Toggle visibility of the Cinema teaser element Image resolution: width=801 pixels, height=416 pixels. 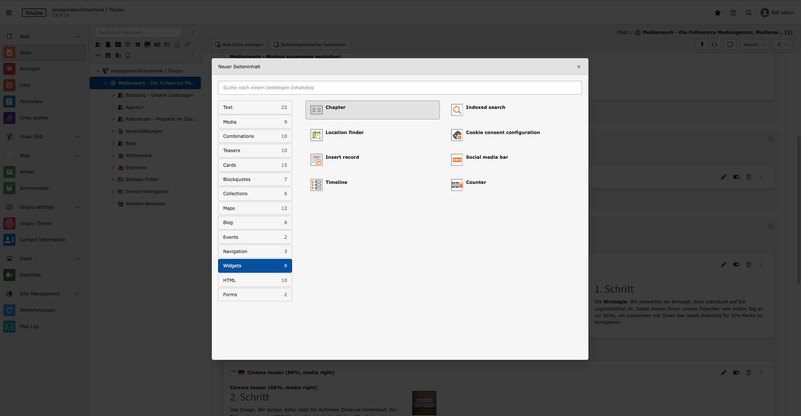[x=736, y=372]
